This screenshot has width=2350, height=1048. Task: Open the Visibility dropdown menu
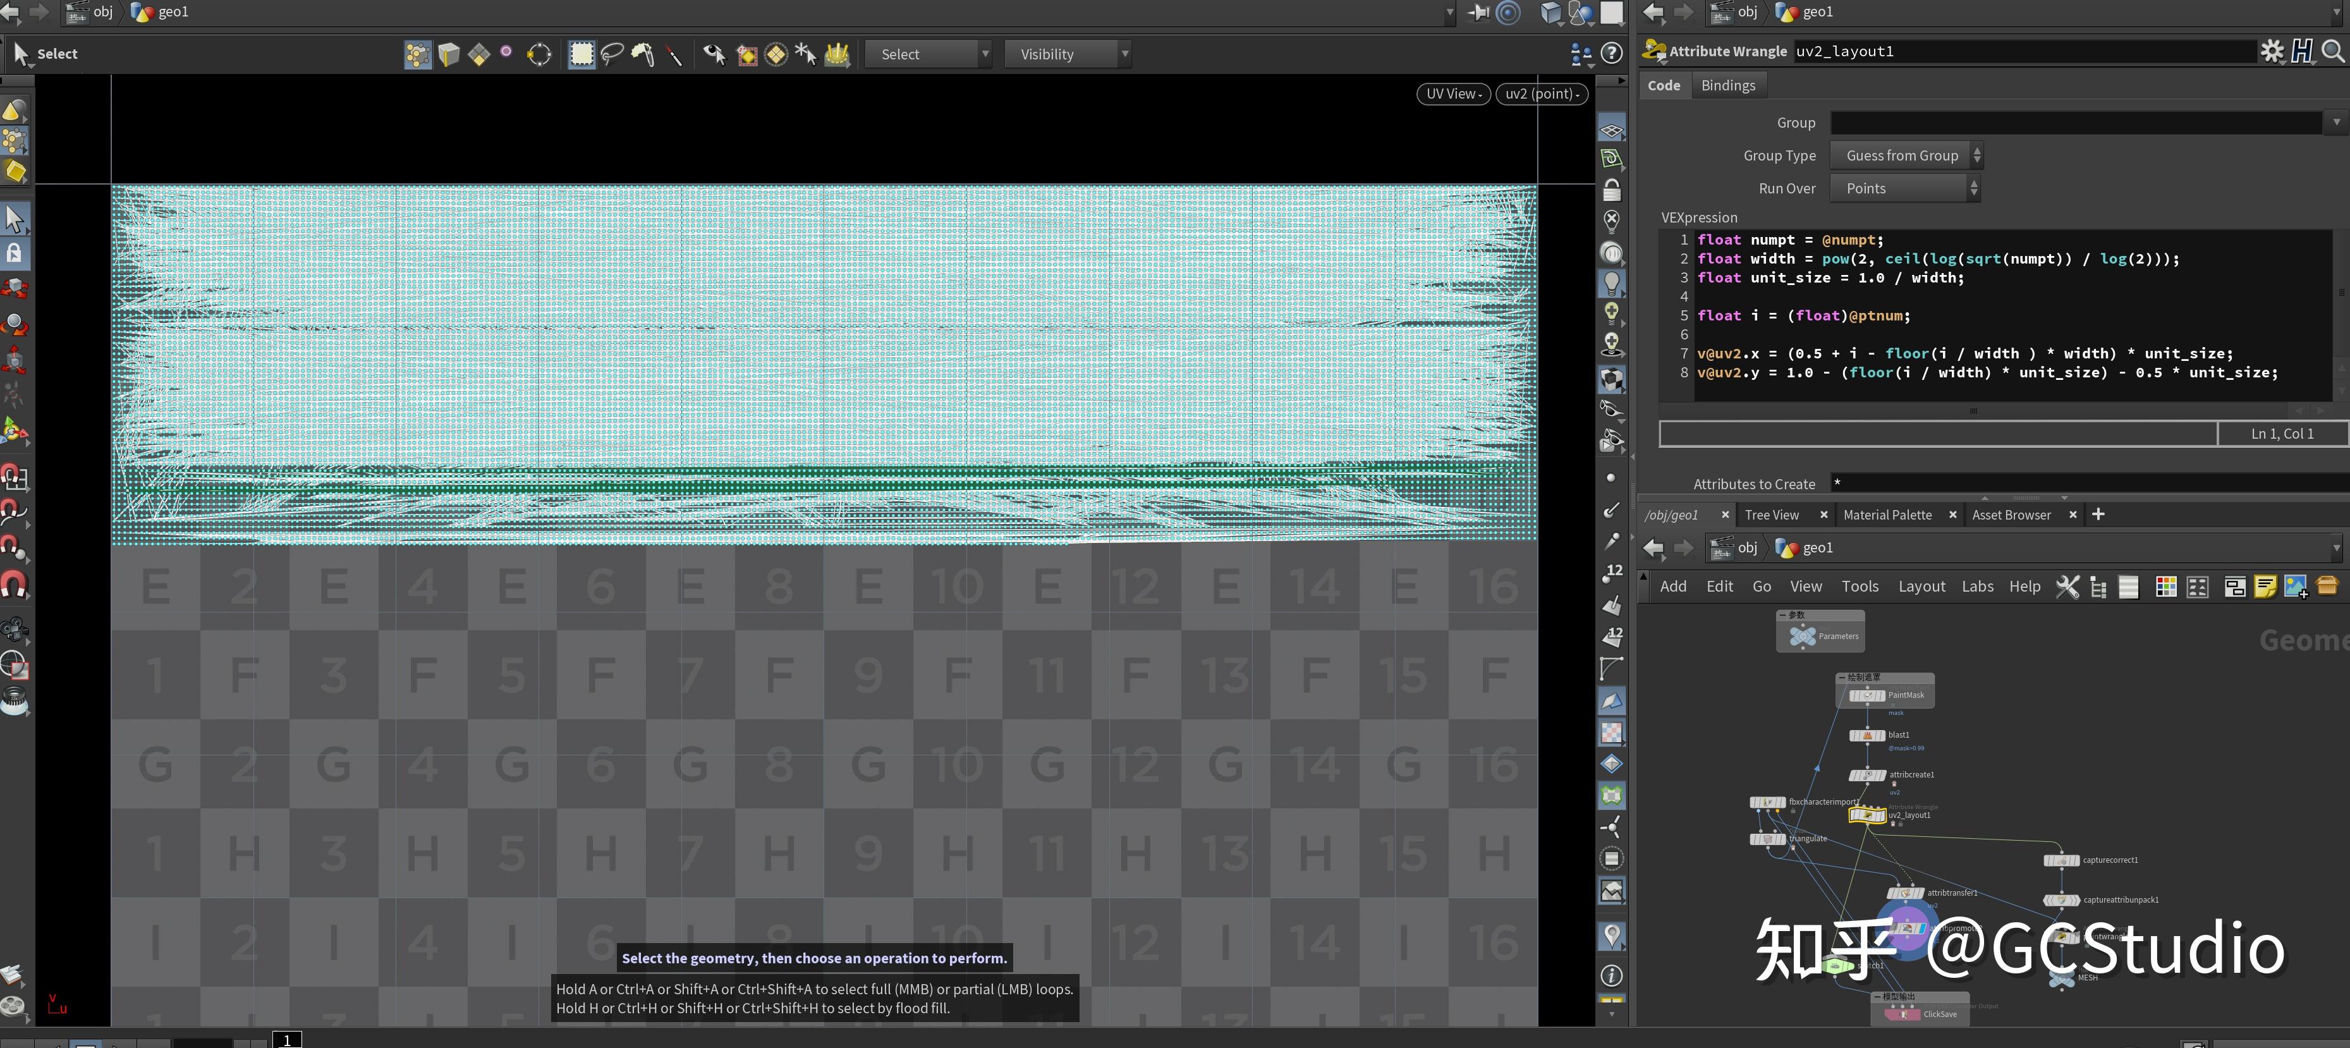pos(1066,55)
